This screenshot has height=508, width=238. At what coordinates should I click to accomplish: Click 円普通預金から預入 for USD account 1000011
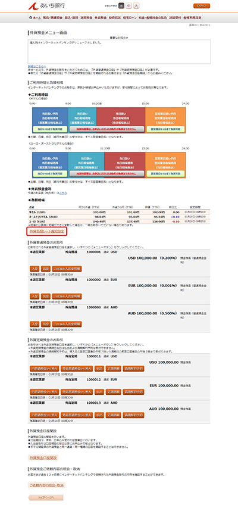45,369
